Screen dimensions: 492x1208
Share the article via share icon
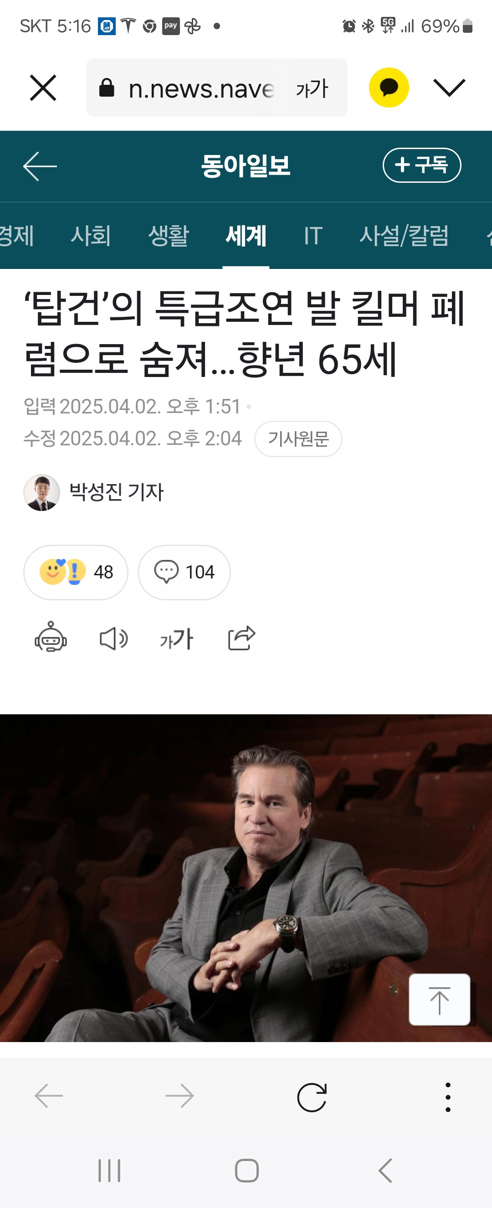coord(242,638)
